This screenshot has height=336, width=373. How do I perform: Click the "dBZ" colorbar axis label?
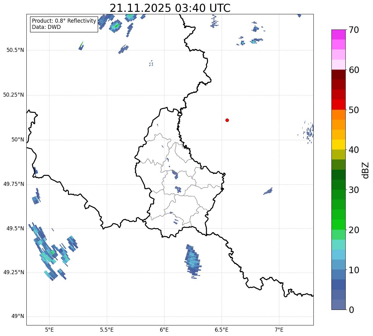pyautogui.click(x=366, y=170)
